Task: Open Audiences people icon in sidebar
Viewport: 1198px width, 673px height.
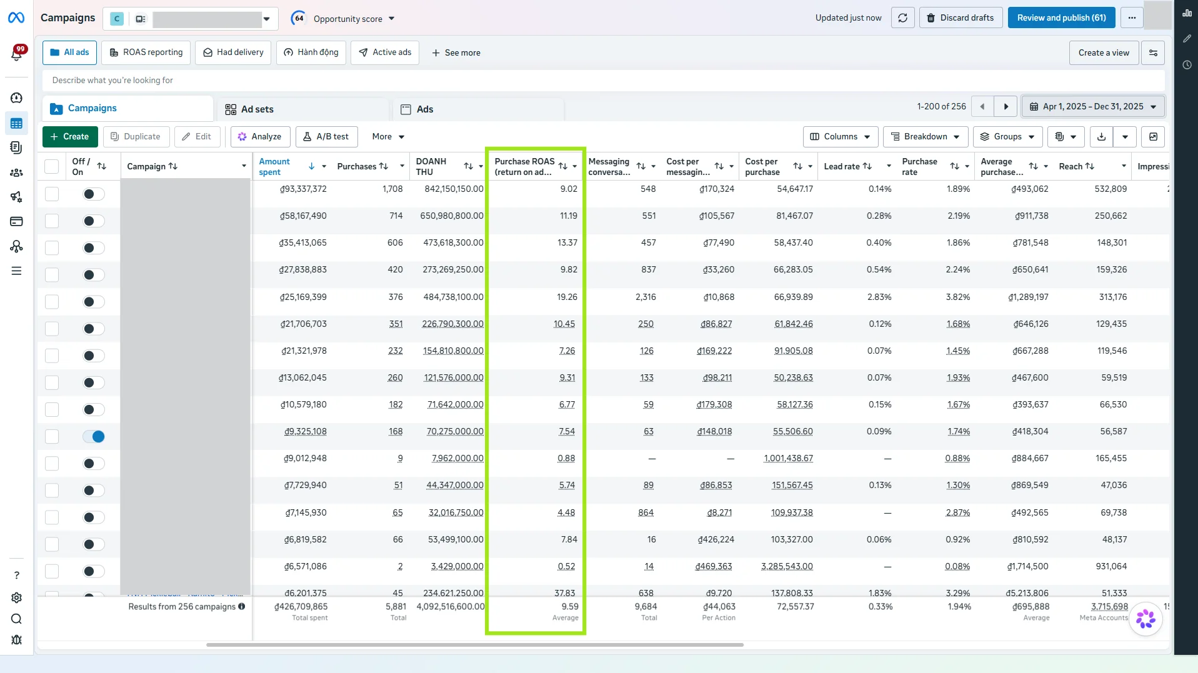Action: (x=17, y=173)
